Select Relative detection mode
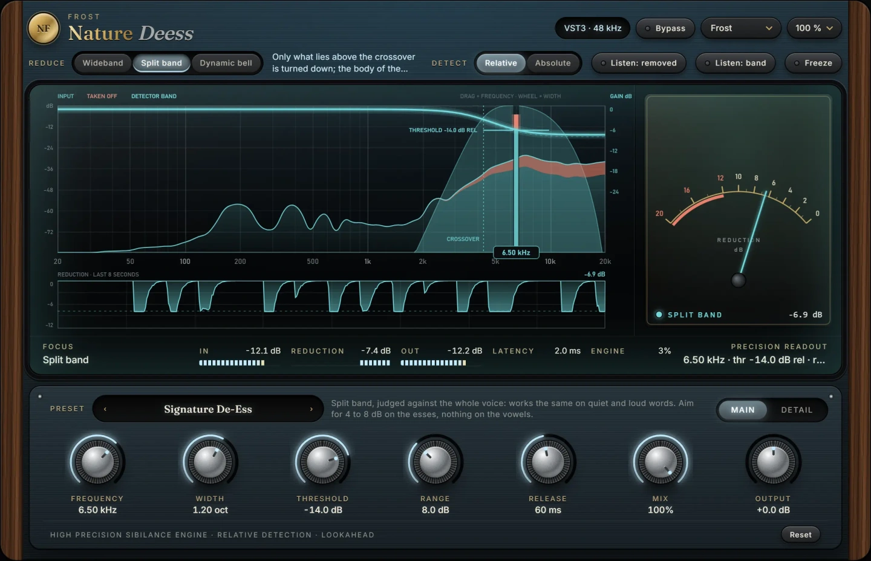This screenshot has width=871, height=561. [501, 63]
